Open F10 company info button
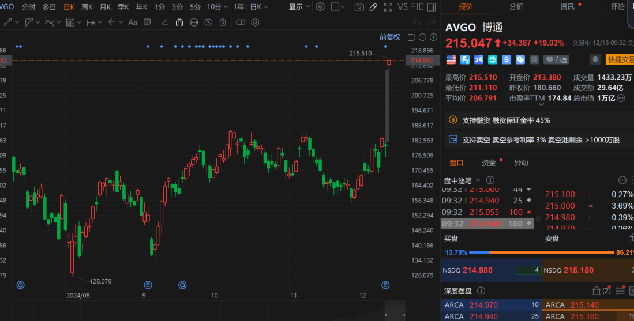Viewport: 634px width, 321px height. (417, 7)
